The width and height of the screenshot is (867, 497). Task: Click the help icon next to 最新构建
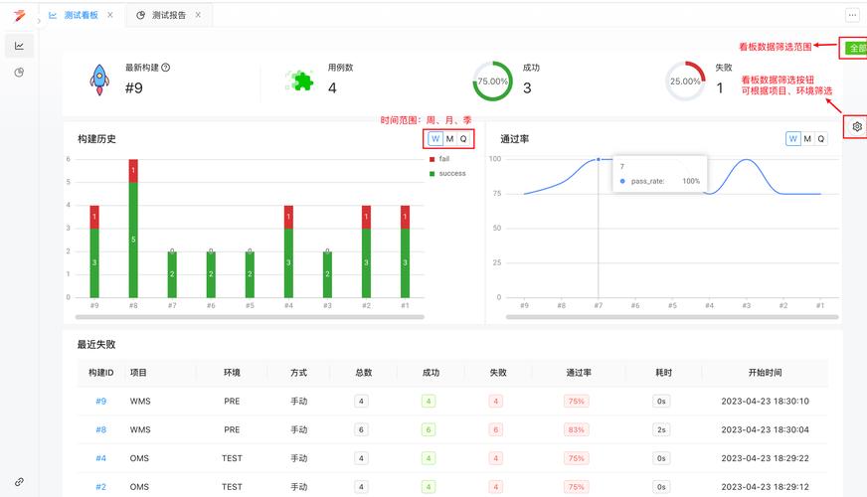166,68
